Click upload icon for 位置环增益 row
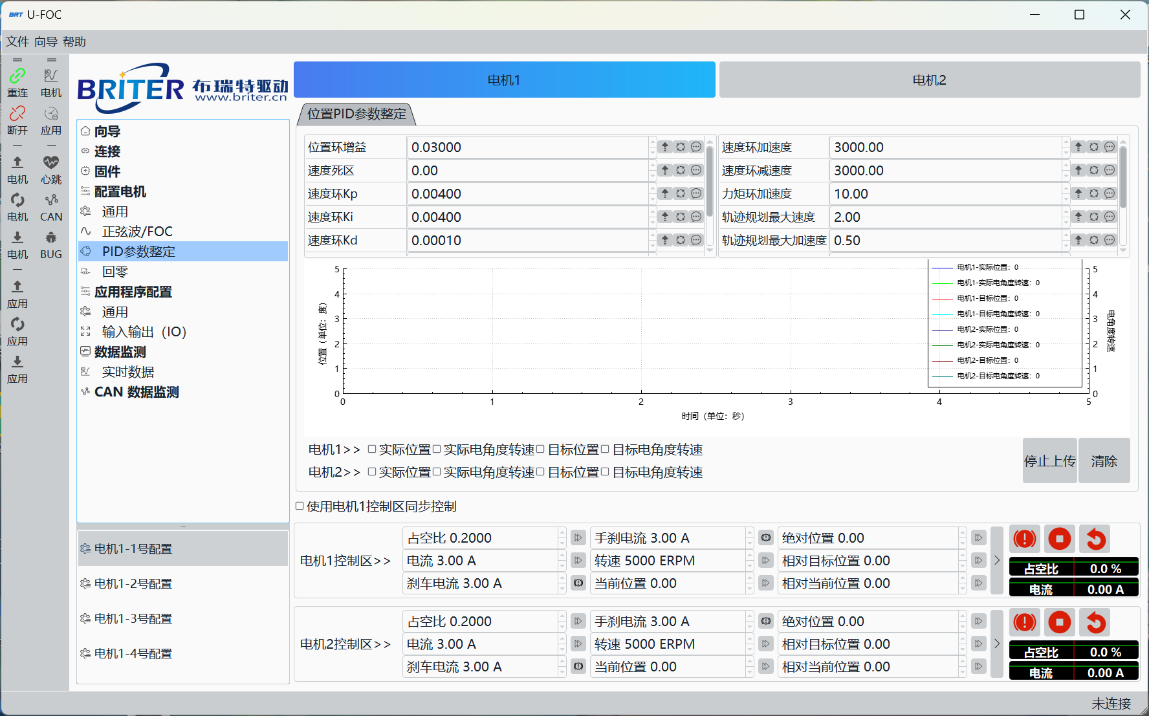Viewport: 1149px width, 716px height. coord(665,147)
